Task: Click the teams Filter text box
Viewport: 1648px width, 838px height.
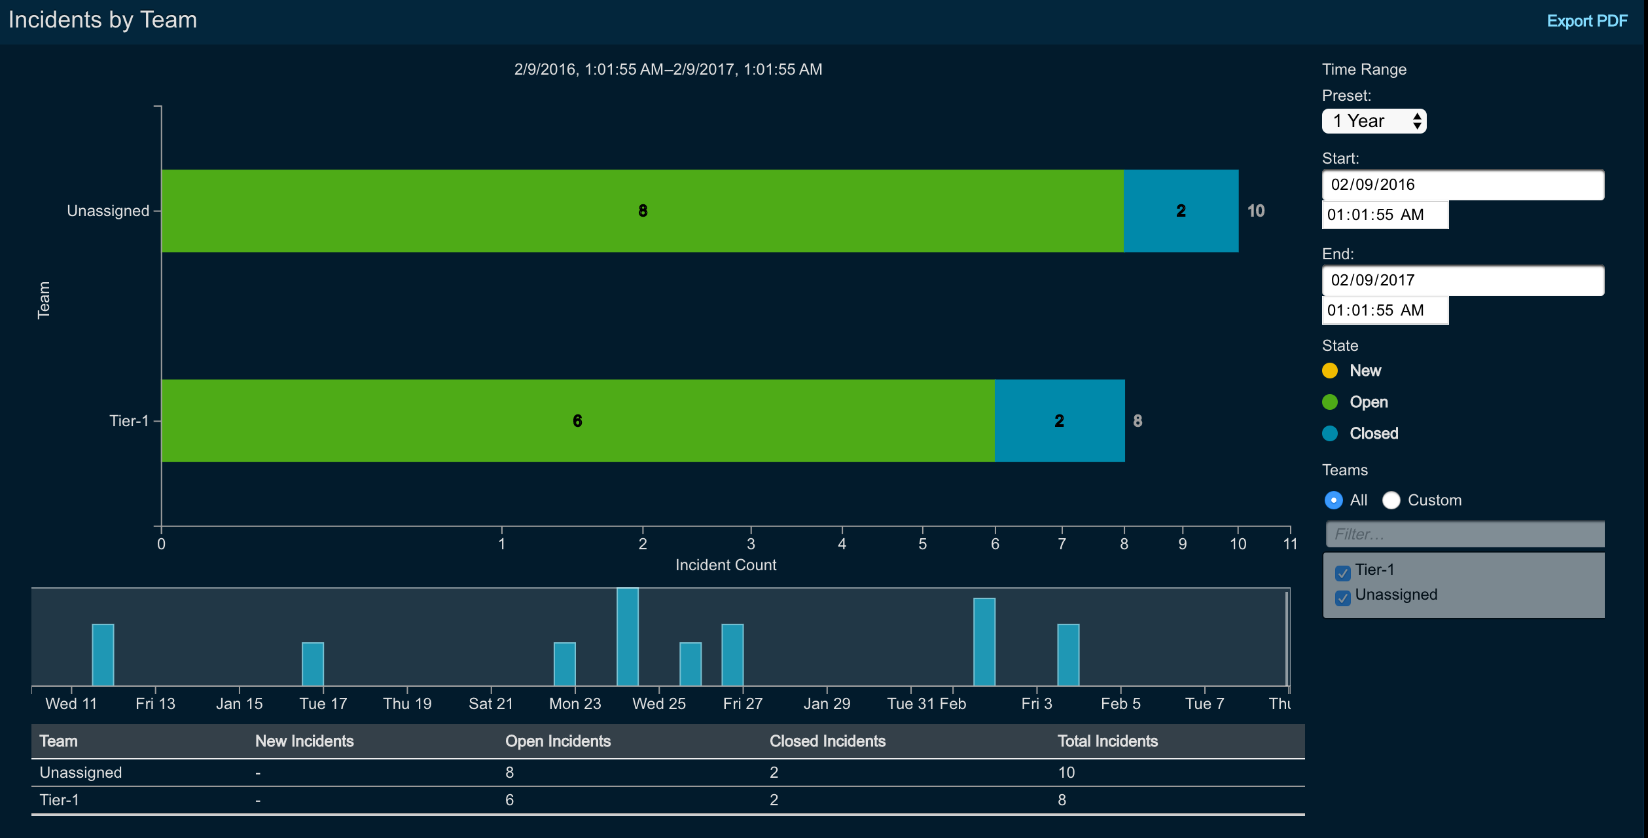Action: pyautogui.click(x=1465, y=534)
